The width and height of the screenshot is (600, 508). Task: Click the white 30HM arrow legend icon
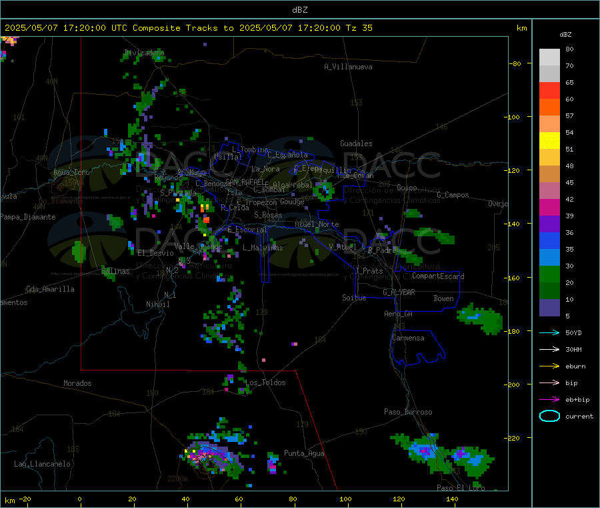(549, 349)
